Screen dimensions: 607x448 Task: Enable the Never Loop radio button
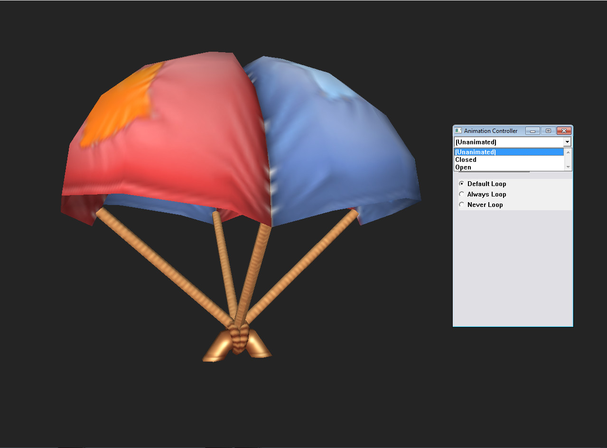click(462, 205)
